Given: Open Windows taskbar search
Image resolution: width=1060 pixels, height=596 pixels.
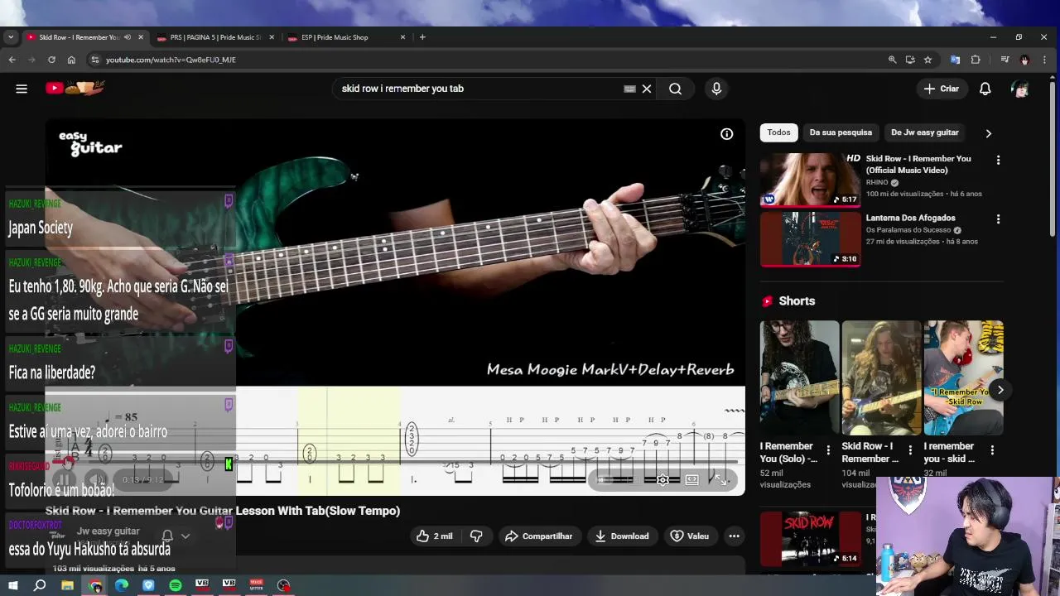Looking at the screenshot, I should (40, 585).
